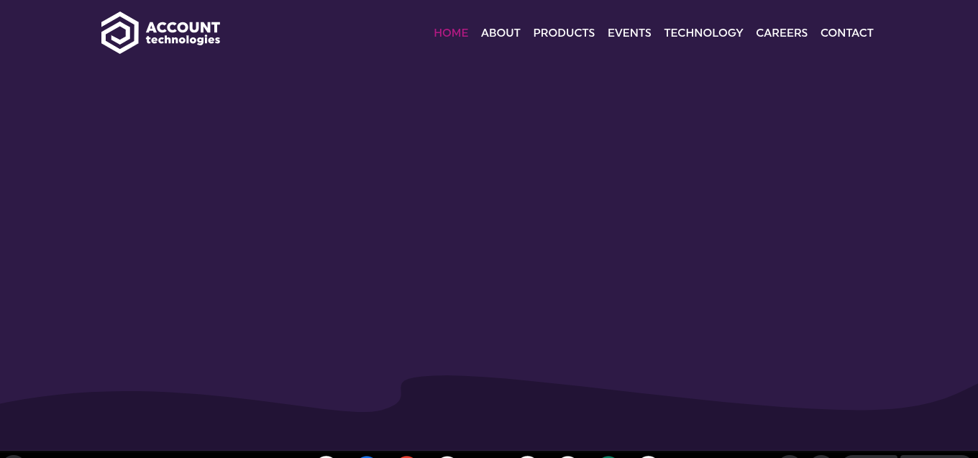Go to the HOME page in navigation
978x458 pixels.
coord(451,33)
